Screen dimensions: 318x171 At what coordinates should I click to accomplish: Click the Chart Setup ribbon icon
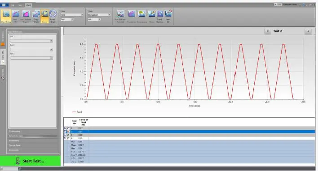pyautogui.click(x=6, y=16)
